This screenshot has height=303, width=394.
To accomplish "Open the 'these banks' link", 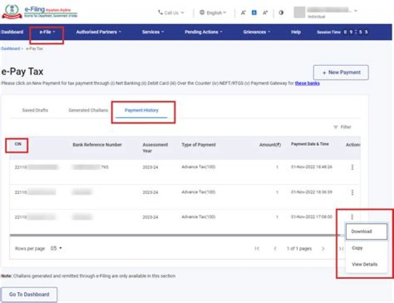I will click(307, 83).
